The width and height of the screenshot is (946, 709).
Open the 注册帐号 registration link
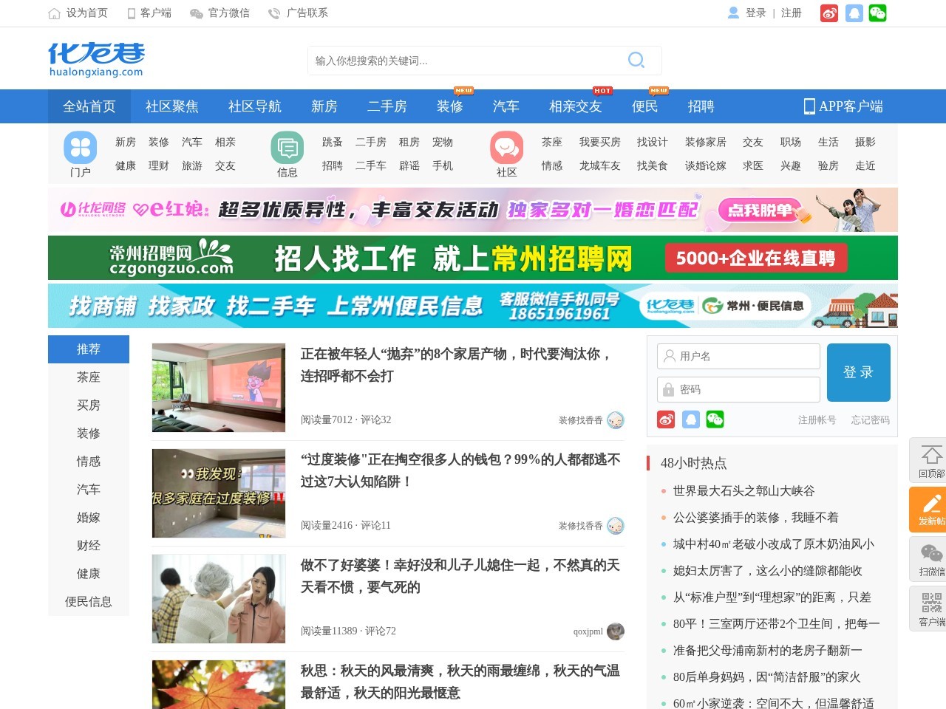[816, 420]
